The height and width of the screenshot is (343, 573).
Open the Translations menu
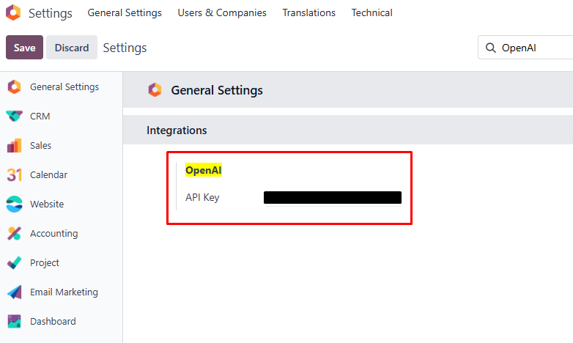pyautogui.click(x=308, y=12)
